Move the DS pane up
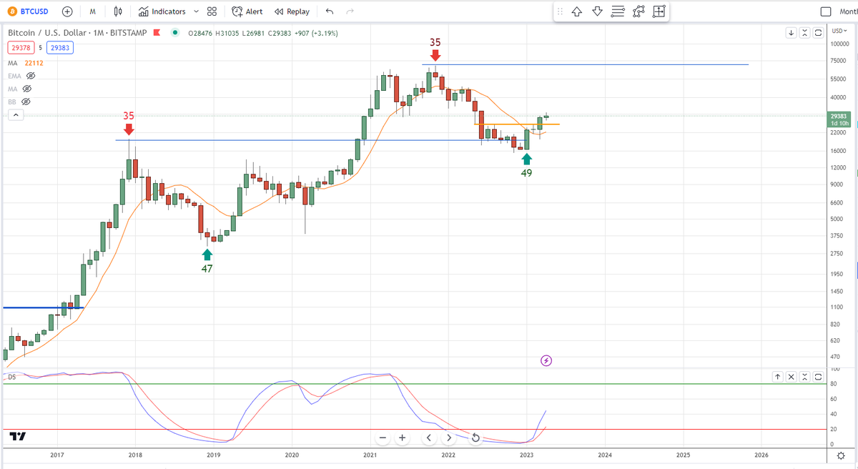Viewport: 858px width, 469px height. coord(778,376)
